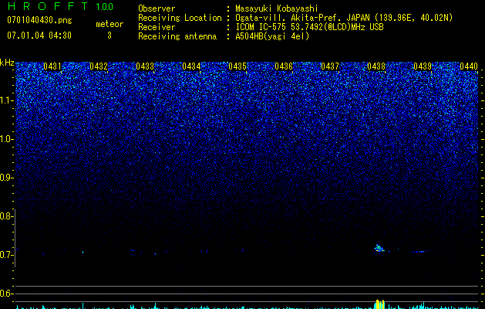This screenshot has height=309, width=485.
Task: Click the 0.8 kHz axis tick label
Action: pyautogui.click(x=6, y=216)
